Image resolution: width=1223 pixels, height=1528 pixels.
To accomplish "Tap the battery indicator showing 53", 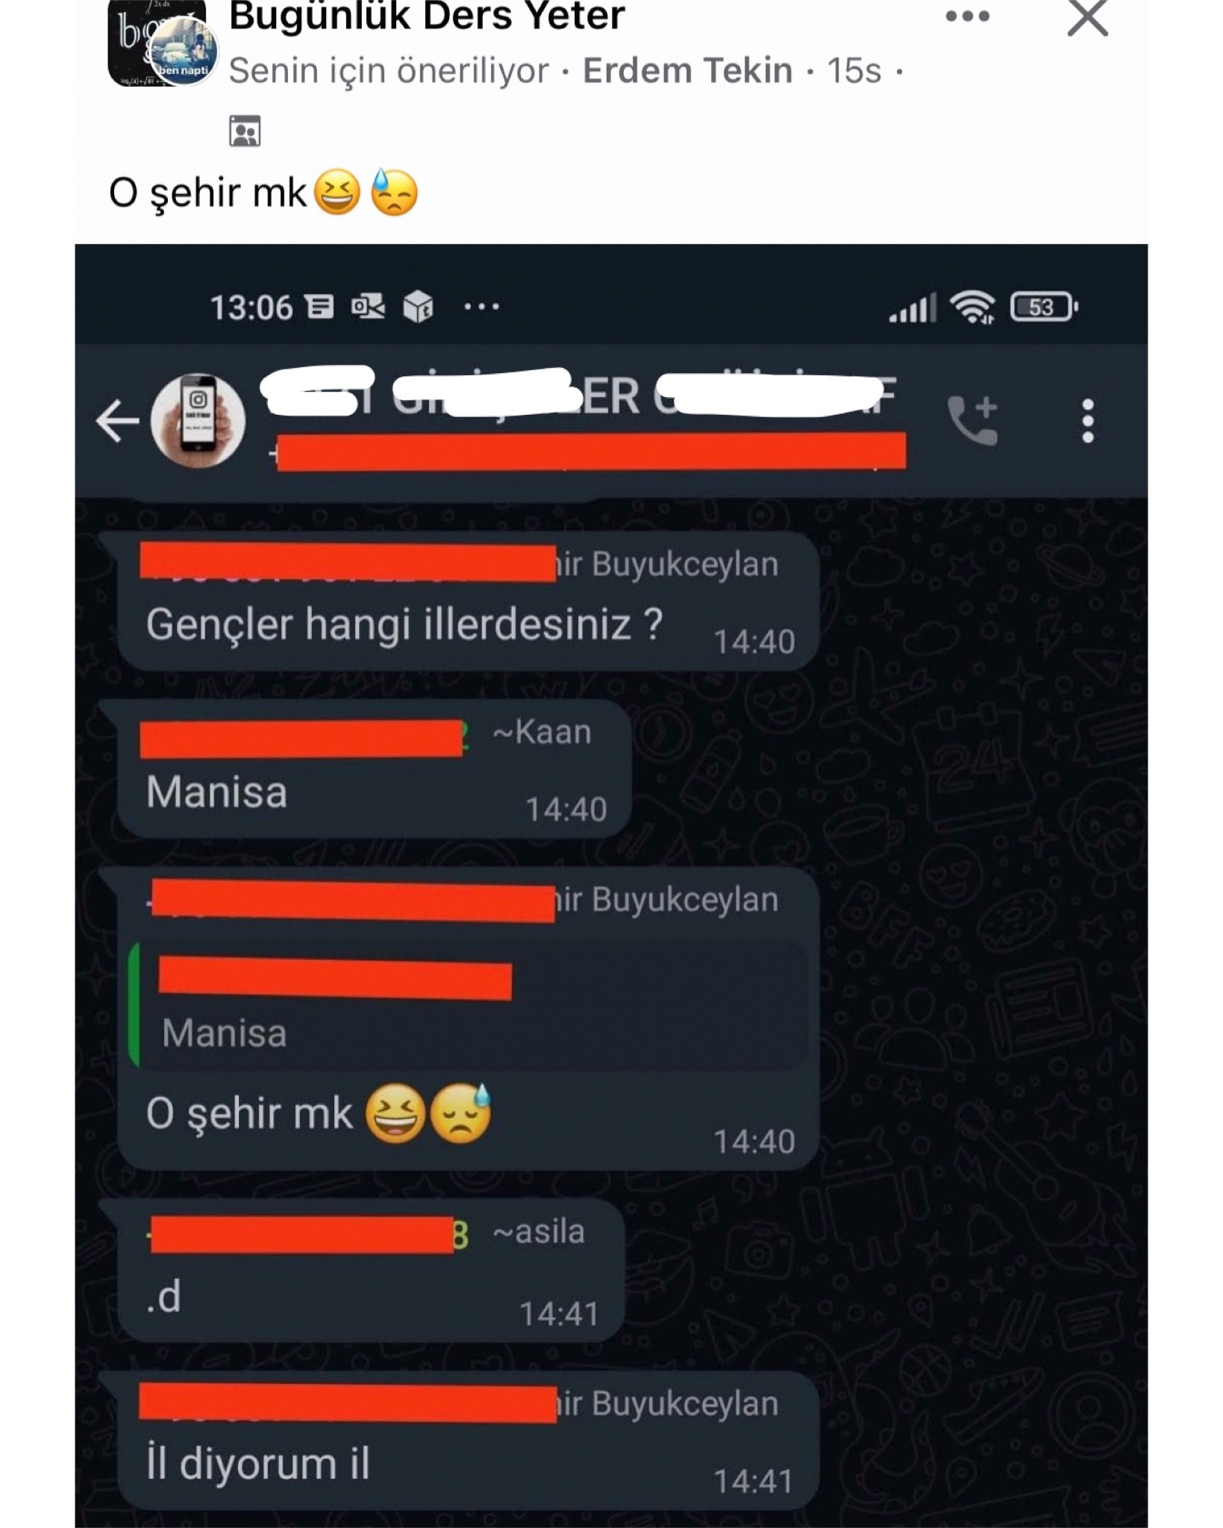I will (1044, 307).
